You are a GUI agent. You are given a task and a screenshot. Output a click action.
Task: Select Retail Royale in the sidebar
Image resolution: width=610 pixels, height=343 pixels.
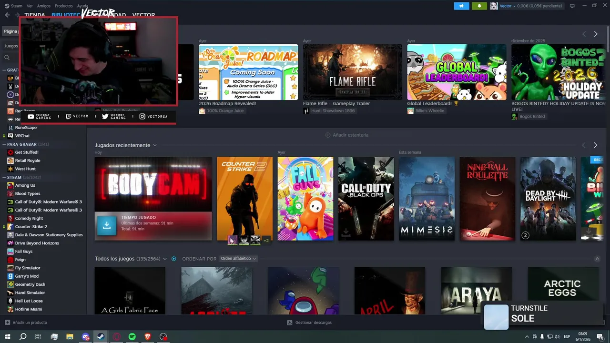28,161
